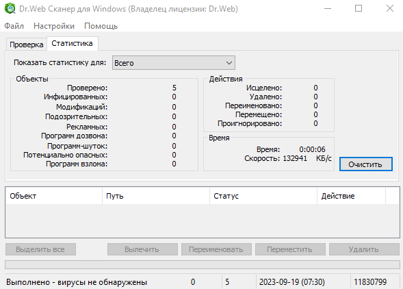Viewport: 403px width, 289px height.
Task: Click the Переименовано: label
Action: click(254, 105)
